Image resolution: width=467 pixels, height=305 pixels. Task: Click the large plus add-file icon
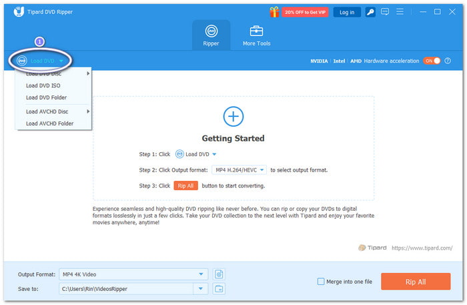233,116
